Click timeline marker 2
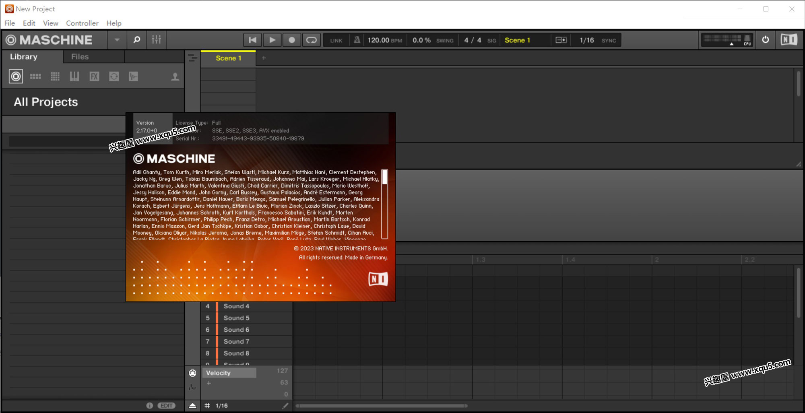 tap(656, 260)
